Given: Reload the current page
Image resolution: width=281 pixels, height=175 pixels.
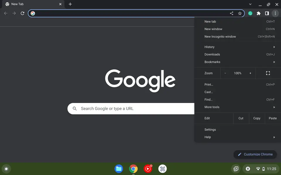Looking at the screenshot, I should tap(23, 13).
